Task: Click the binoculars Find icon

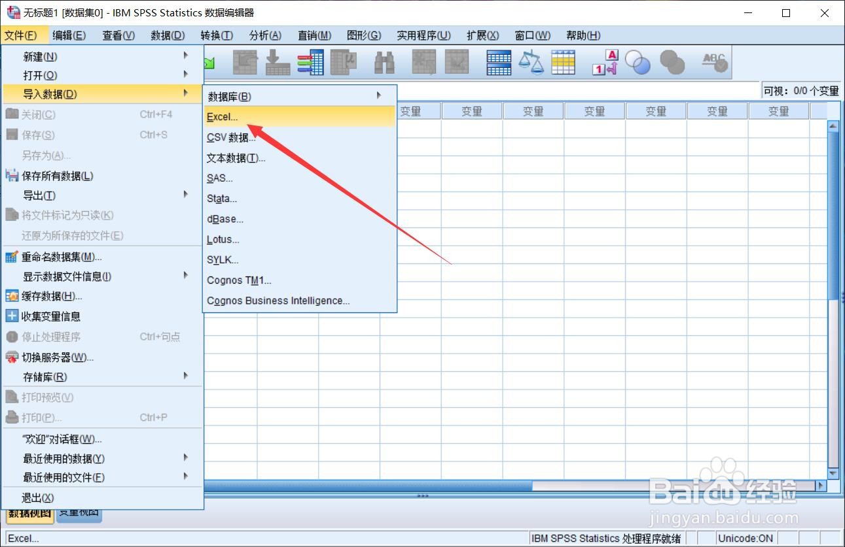Action: pos(384,63)
